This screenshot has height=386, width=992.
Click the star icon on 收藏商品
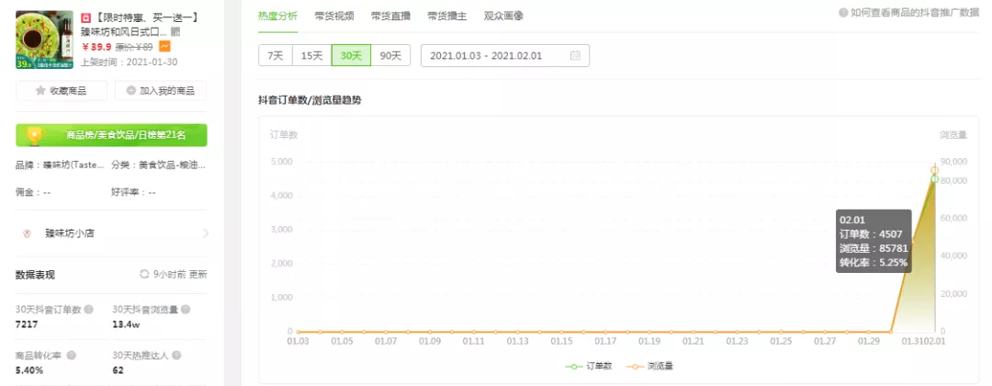coord(40,90)
